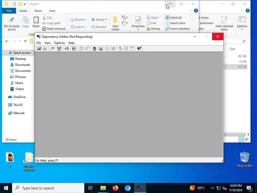Image resolution: width=257 pixels, height=193 pixels.
Task: Open System Information computer icon
Action: tap(94, 49)
